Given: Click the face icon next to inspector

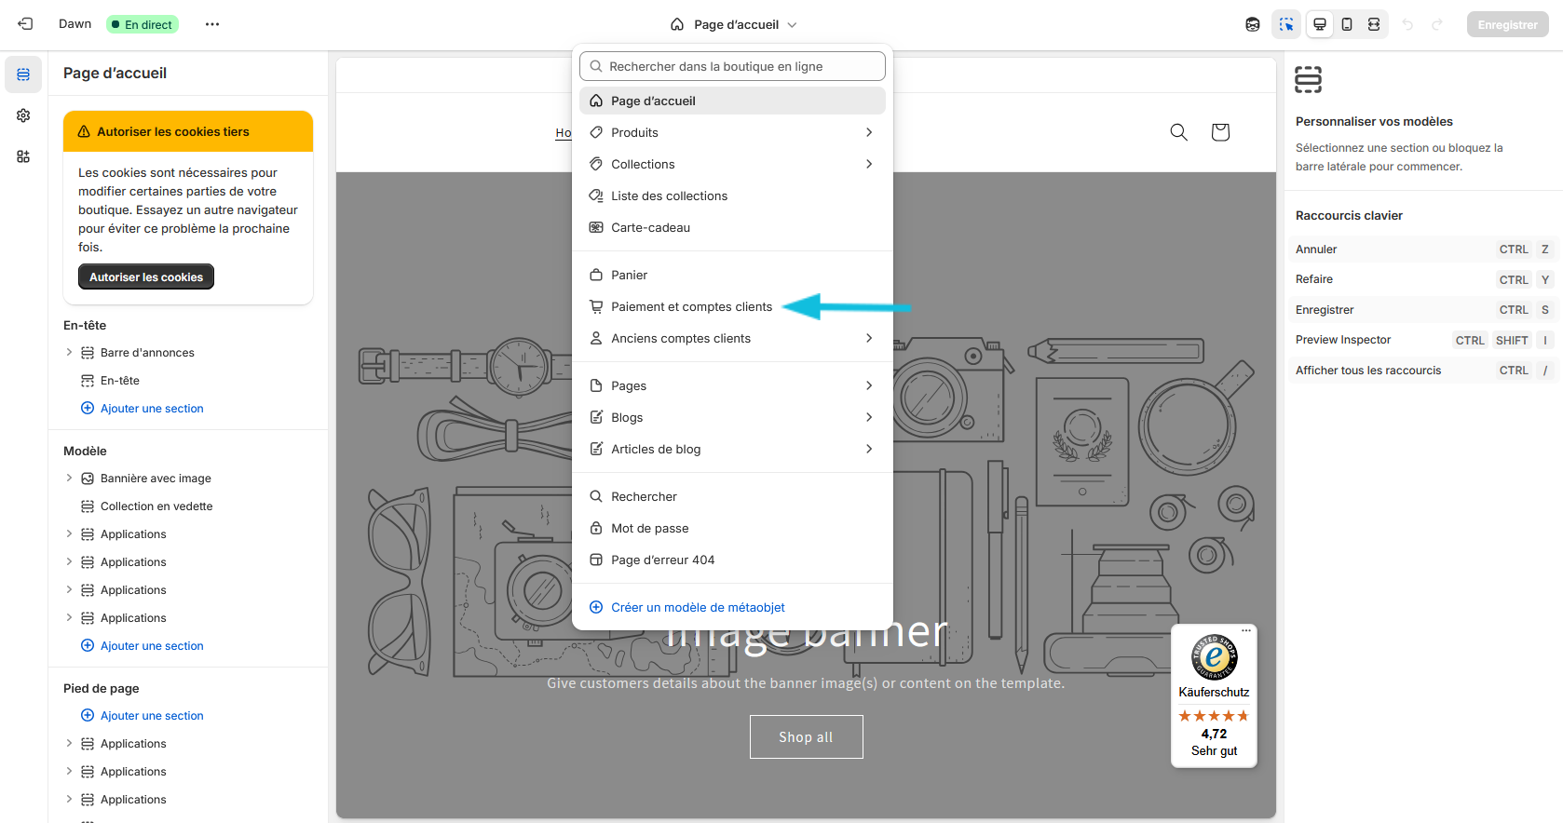Looking at the screenshot, I should click(x=1253, y=24).
